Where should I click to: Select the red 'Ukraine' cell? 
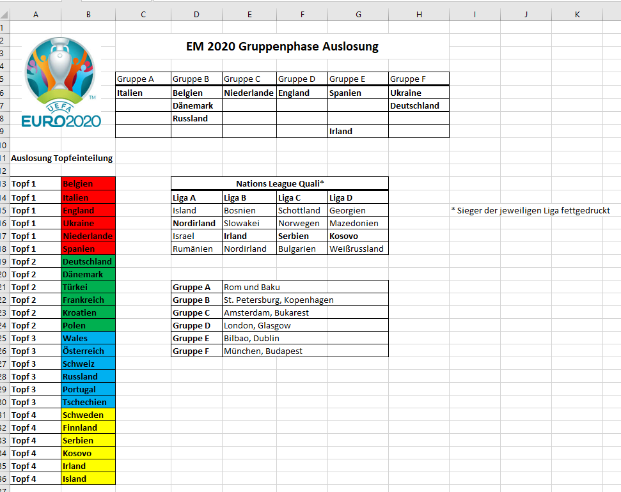88,223
